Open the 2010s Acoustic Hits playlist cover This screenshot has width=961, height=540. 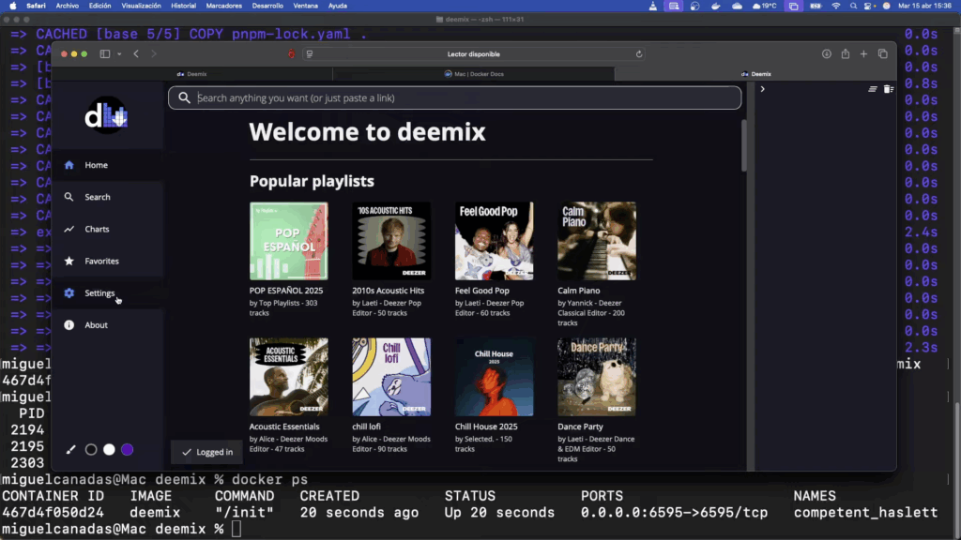(x=391, y=241)
